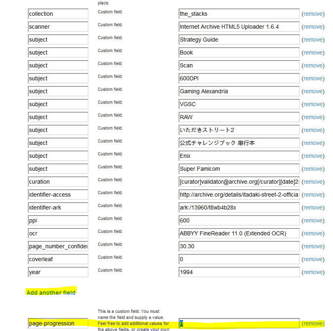
Task: Edit the year value 1994 field
Action: (x=239, y=272)
